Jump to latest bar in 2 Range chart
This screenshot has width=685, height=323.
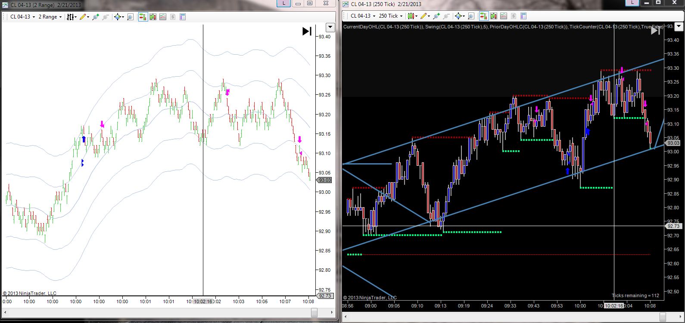tap(307, 31)
